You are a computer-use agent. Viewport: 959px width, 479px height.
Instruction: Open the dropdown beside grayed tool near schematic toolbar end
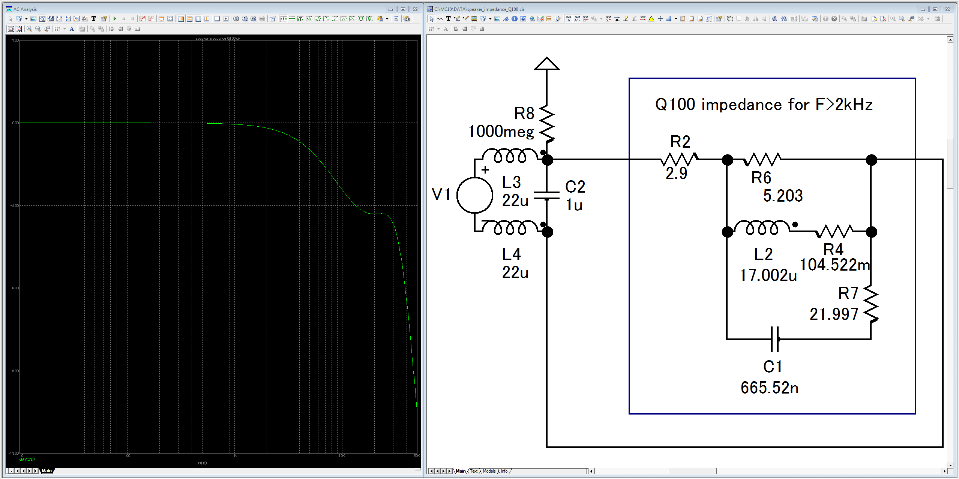click(x=928, y=19)
